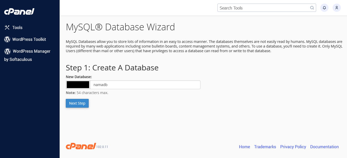Click the Tools wrench-and-screwdriver icon

(x=7, y=27)
